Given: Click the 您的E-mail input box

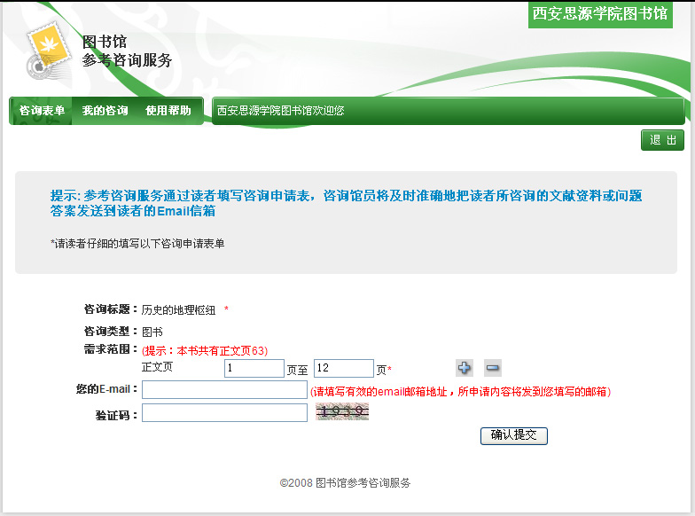Looking at the screenshot, I should 224,390.
